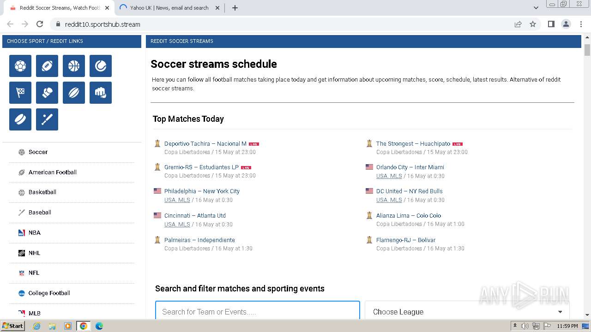
Task: Click USA. MLS link under Cincinnati match
Action: point(177,225)
